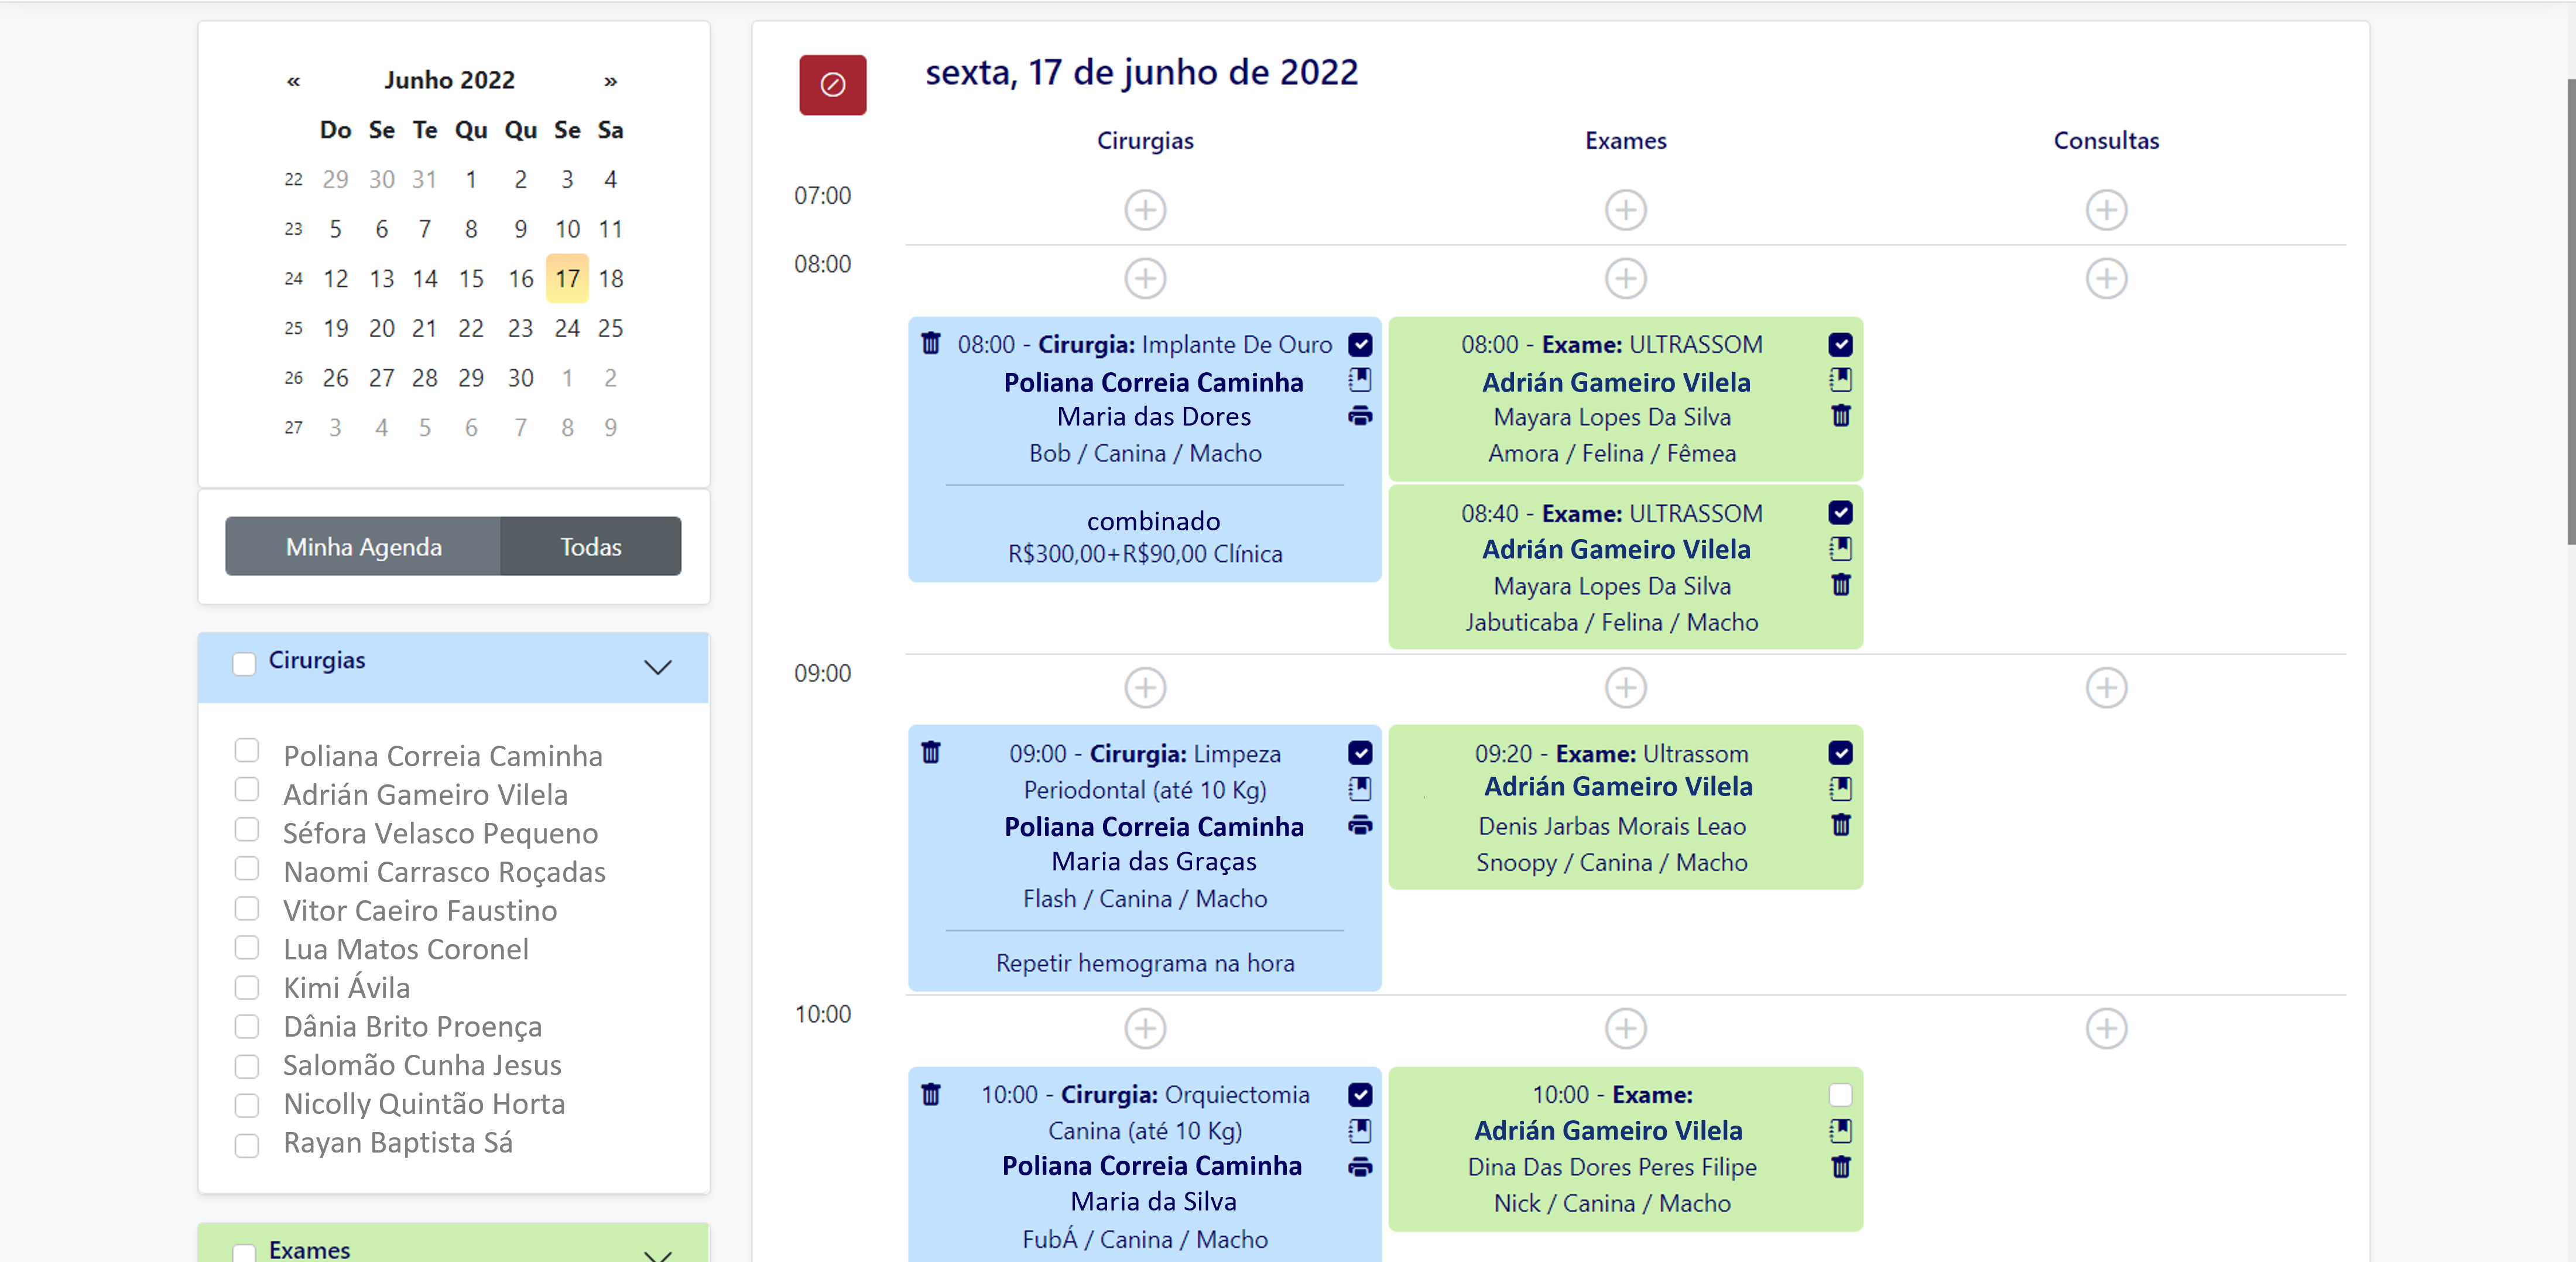Select June 16 in the calendar
2576x1262 pixels.
520,278
